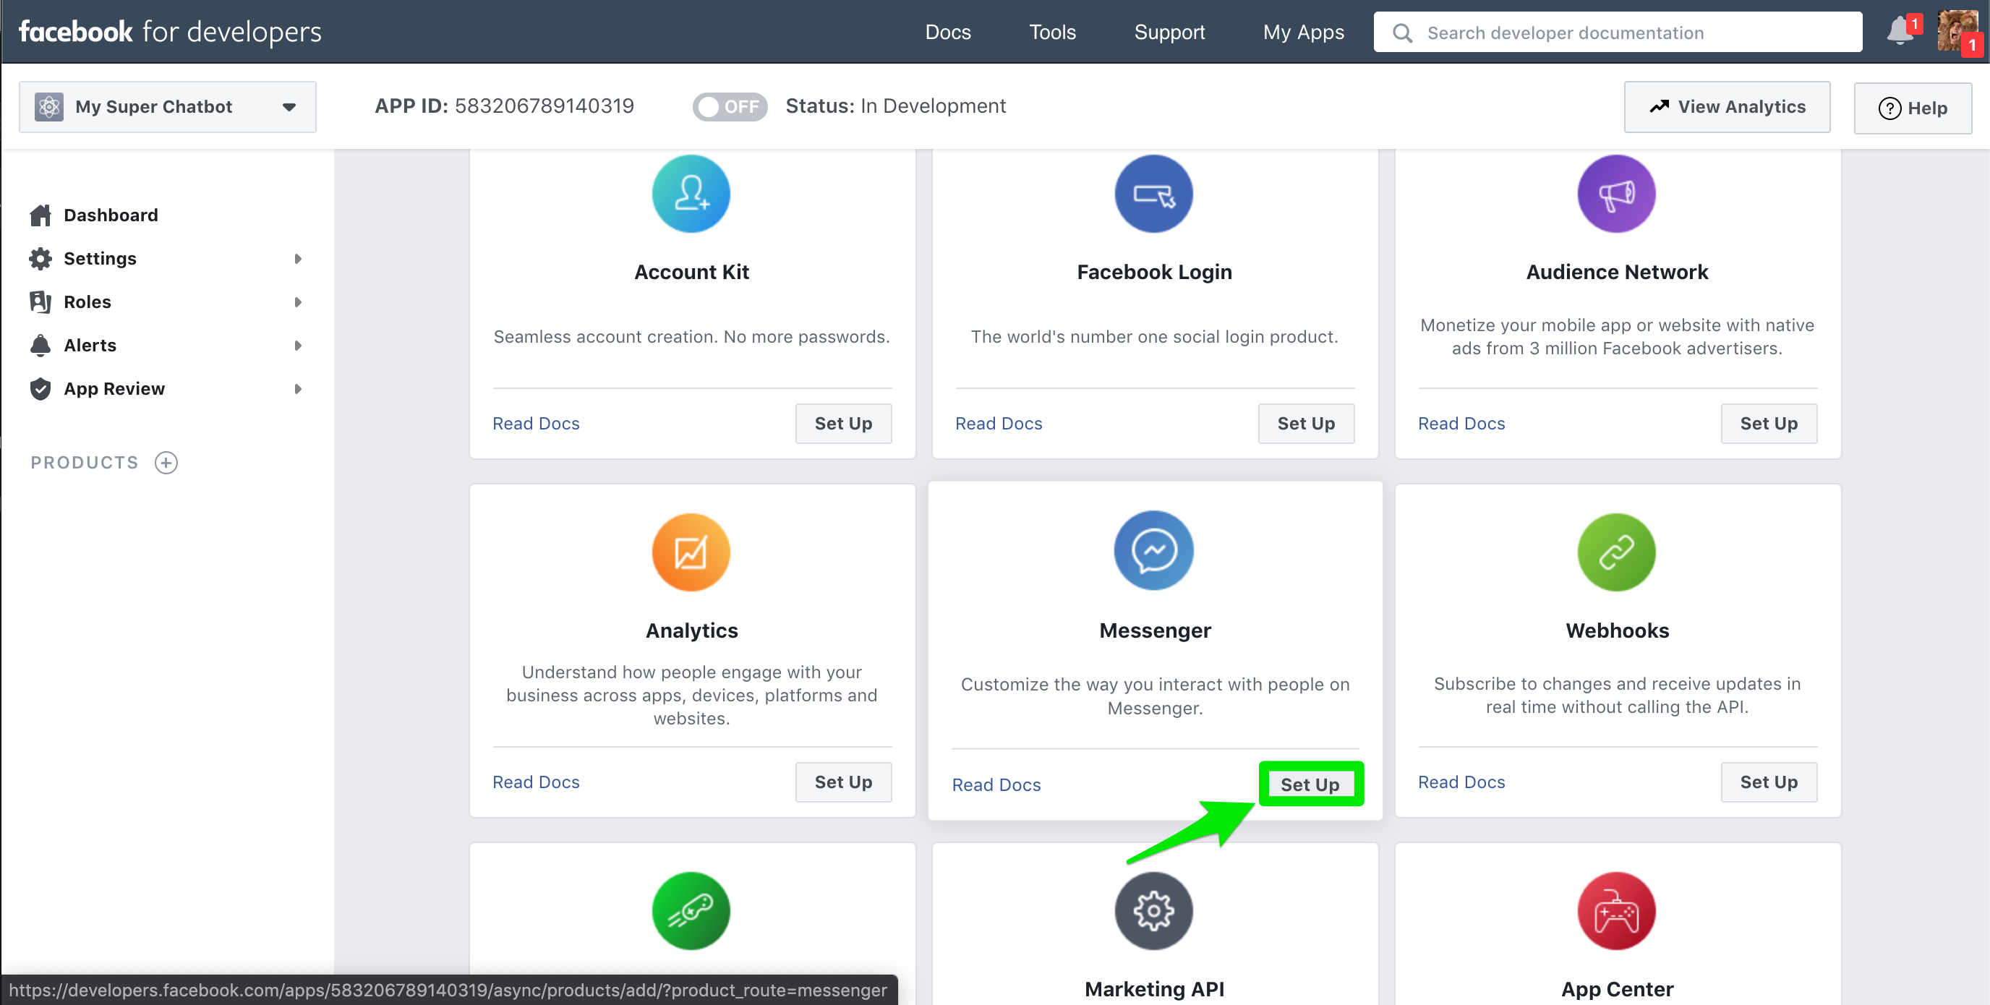Click the Help button

coord(1912,108)
